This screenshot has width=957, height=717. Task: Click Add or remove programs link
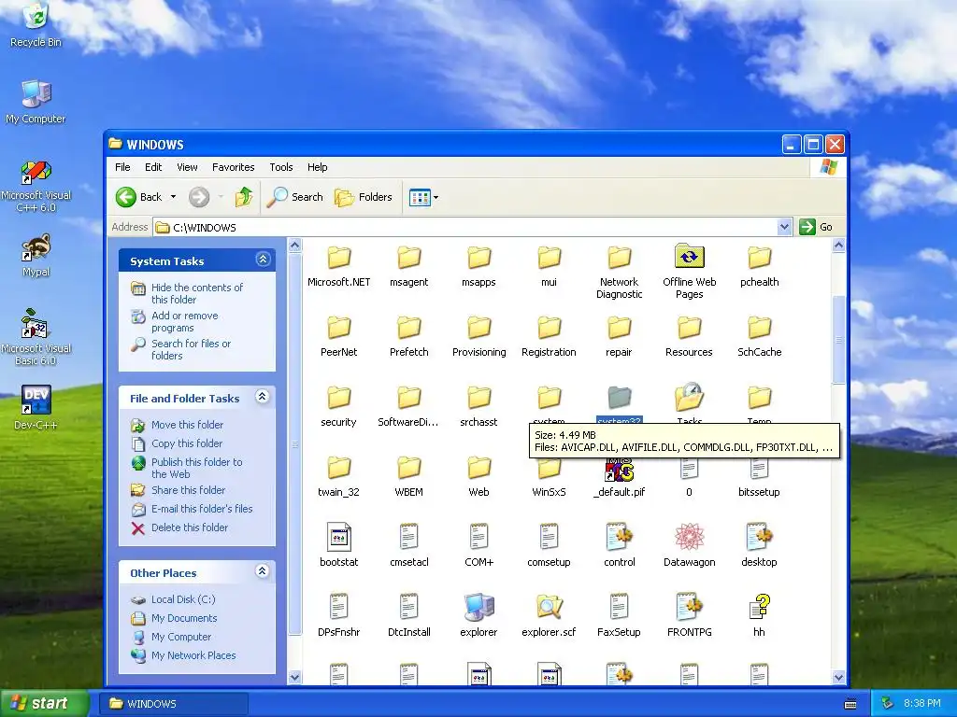click(184, 321)
